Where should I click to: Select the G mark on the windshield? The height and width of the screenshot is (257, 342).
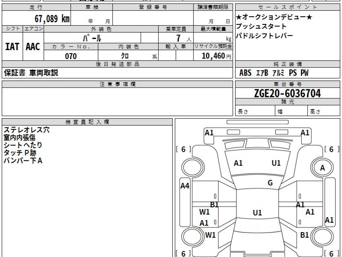pos(270,183)
